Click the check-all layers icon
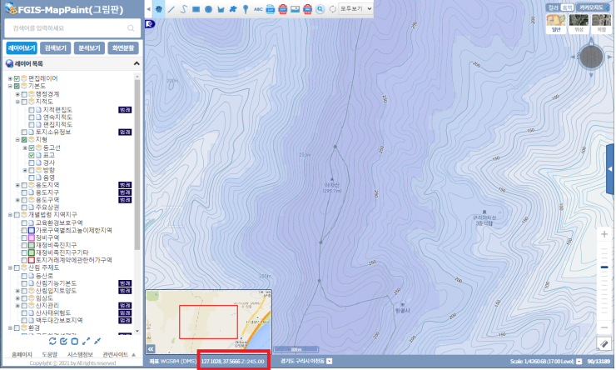The height and width of the screenshot is (370, 616). 63,341
